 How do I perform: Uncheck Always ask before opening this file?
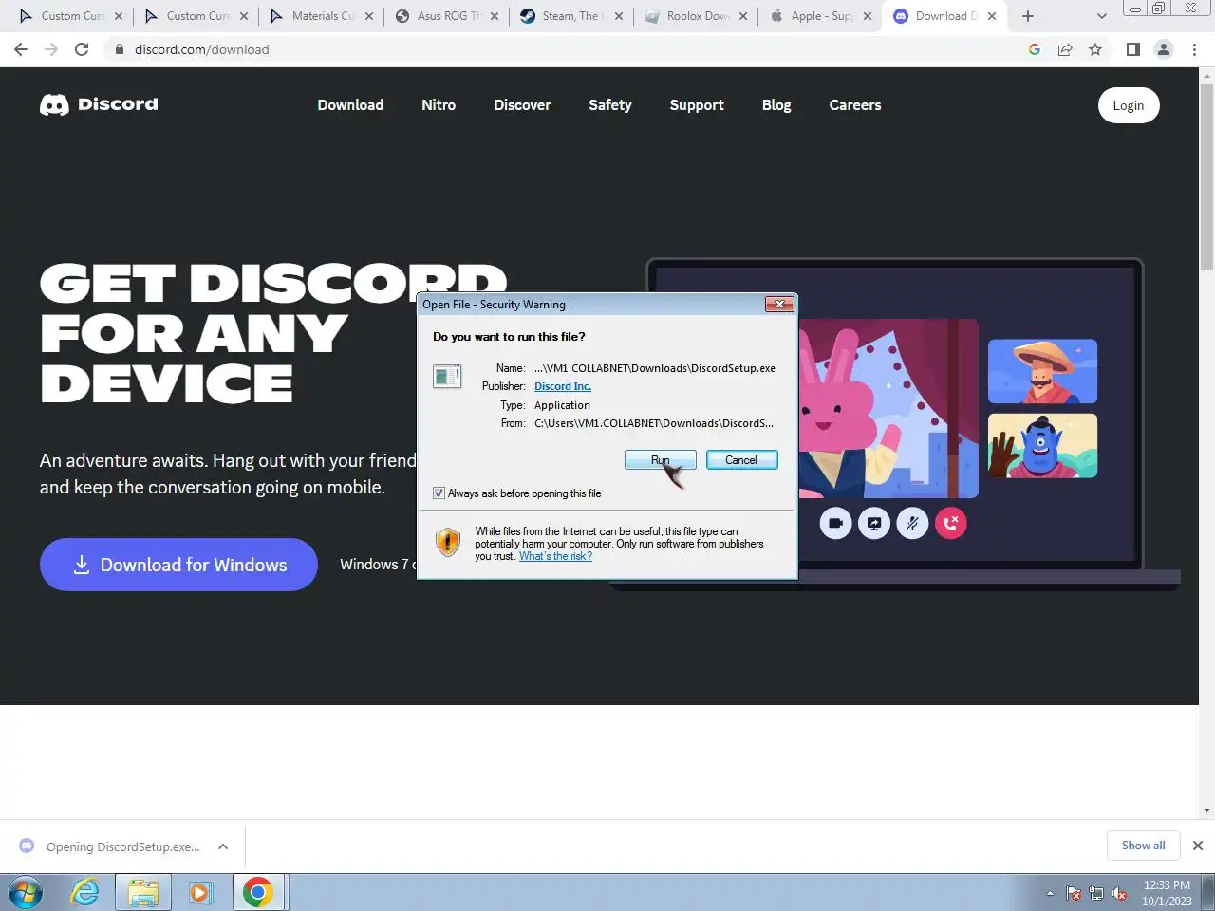point(439,493)
